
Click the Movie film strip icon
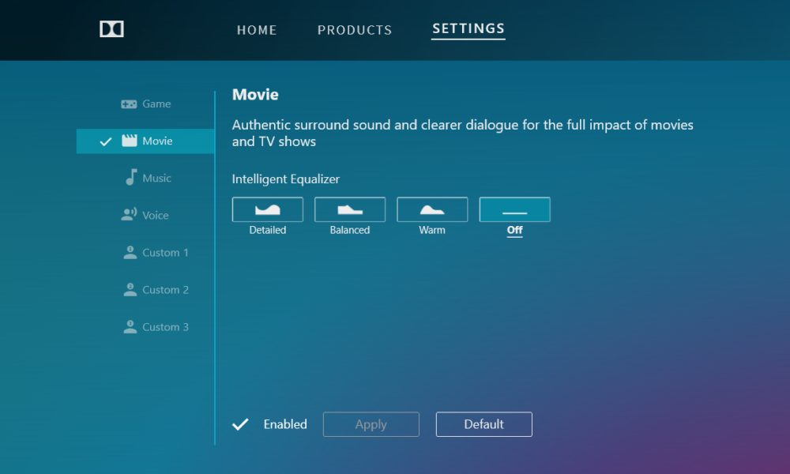pyautogui.click(x=129, y=141)
